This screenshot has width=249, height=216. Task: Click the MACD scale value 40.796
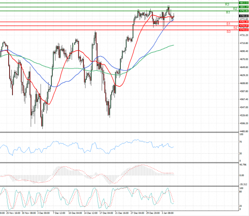tap(243, 164)
